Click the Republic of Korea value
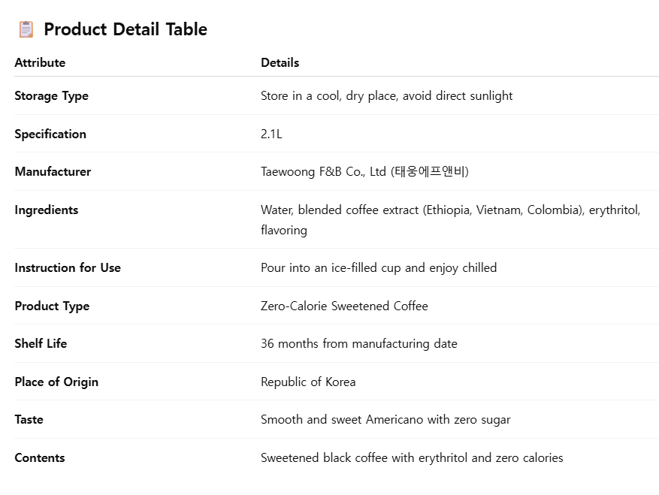This screenshot has width=659, height=495. (x=308, y=382)
